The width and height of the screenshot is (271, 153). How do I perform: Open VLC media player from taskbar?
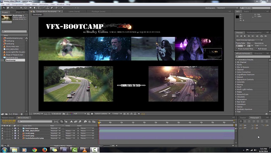84,150
